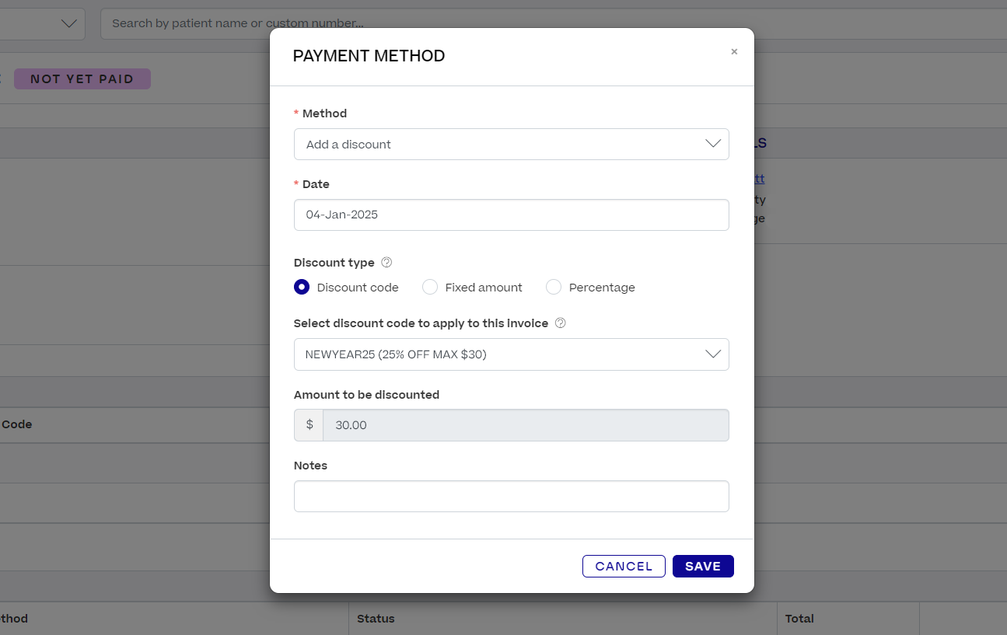Click the help icon next to Discount type
Viewport: 1007px width, 635px height.
[x=386, y=262]
